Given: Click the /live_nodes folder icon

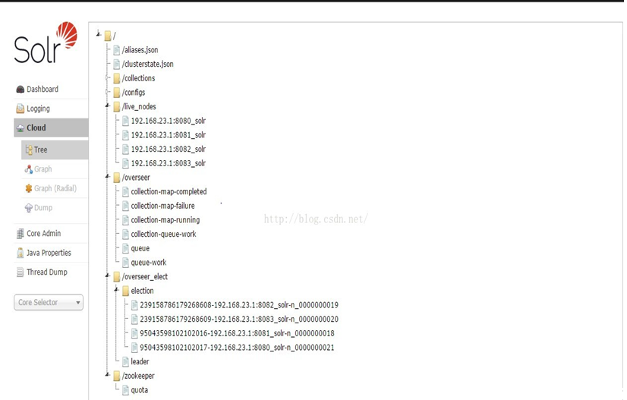Looking at the screenshot, I should coord(117,107).
